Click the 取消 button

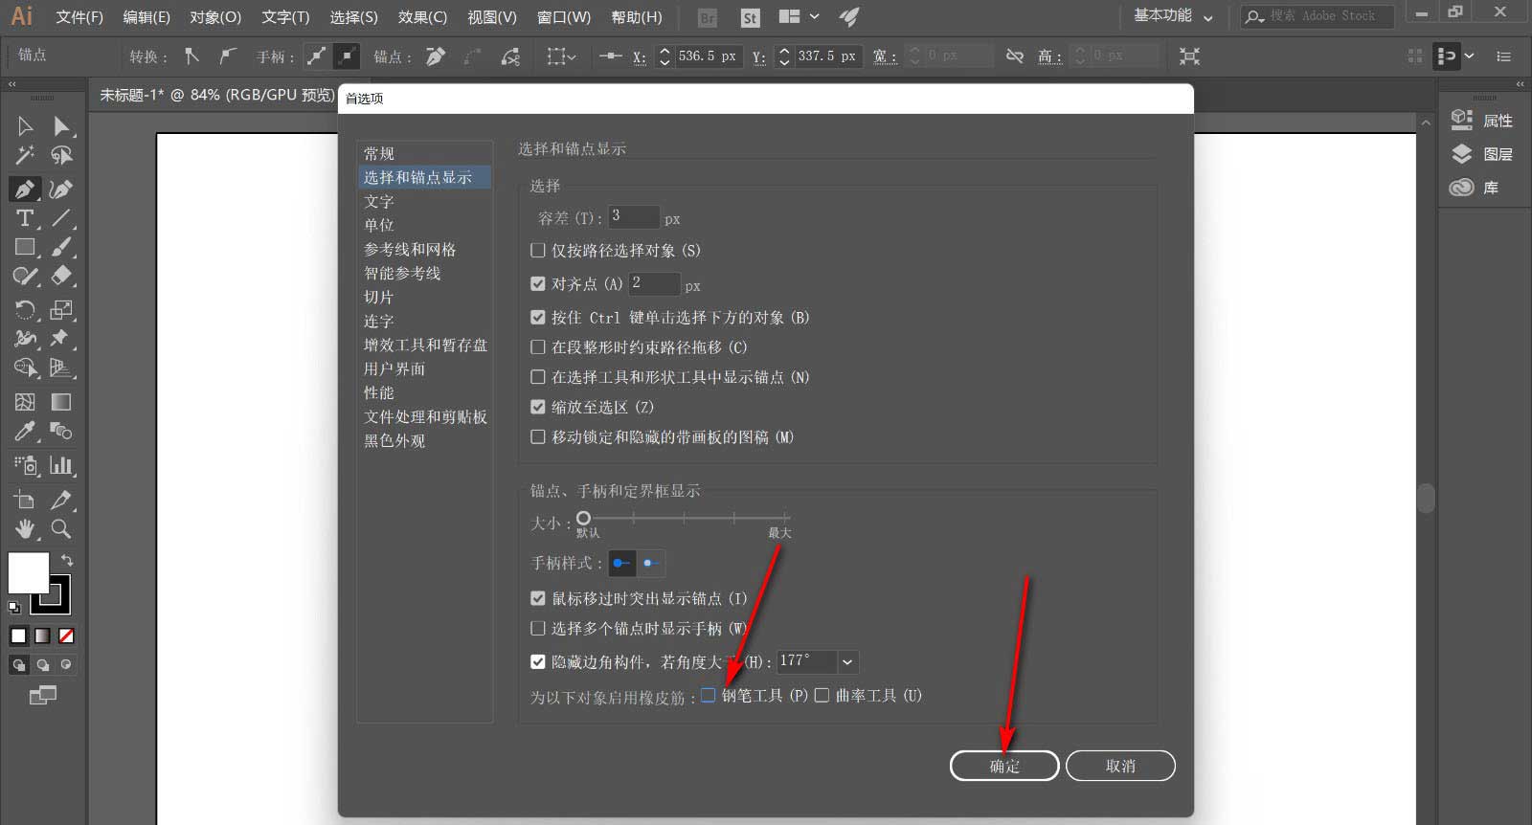[x=1120, y=766]
